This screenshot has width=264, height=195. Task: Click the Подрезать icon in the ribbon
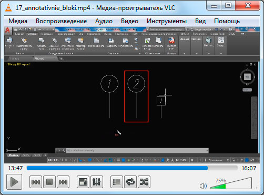[111, 41]
